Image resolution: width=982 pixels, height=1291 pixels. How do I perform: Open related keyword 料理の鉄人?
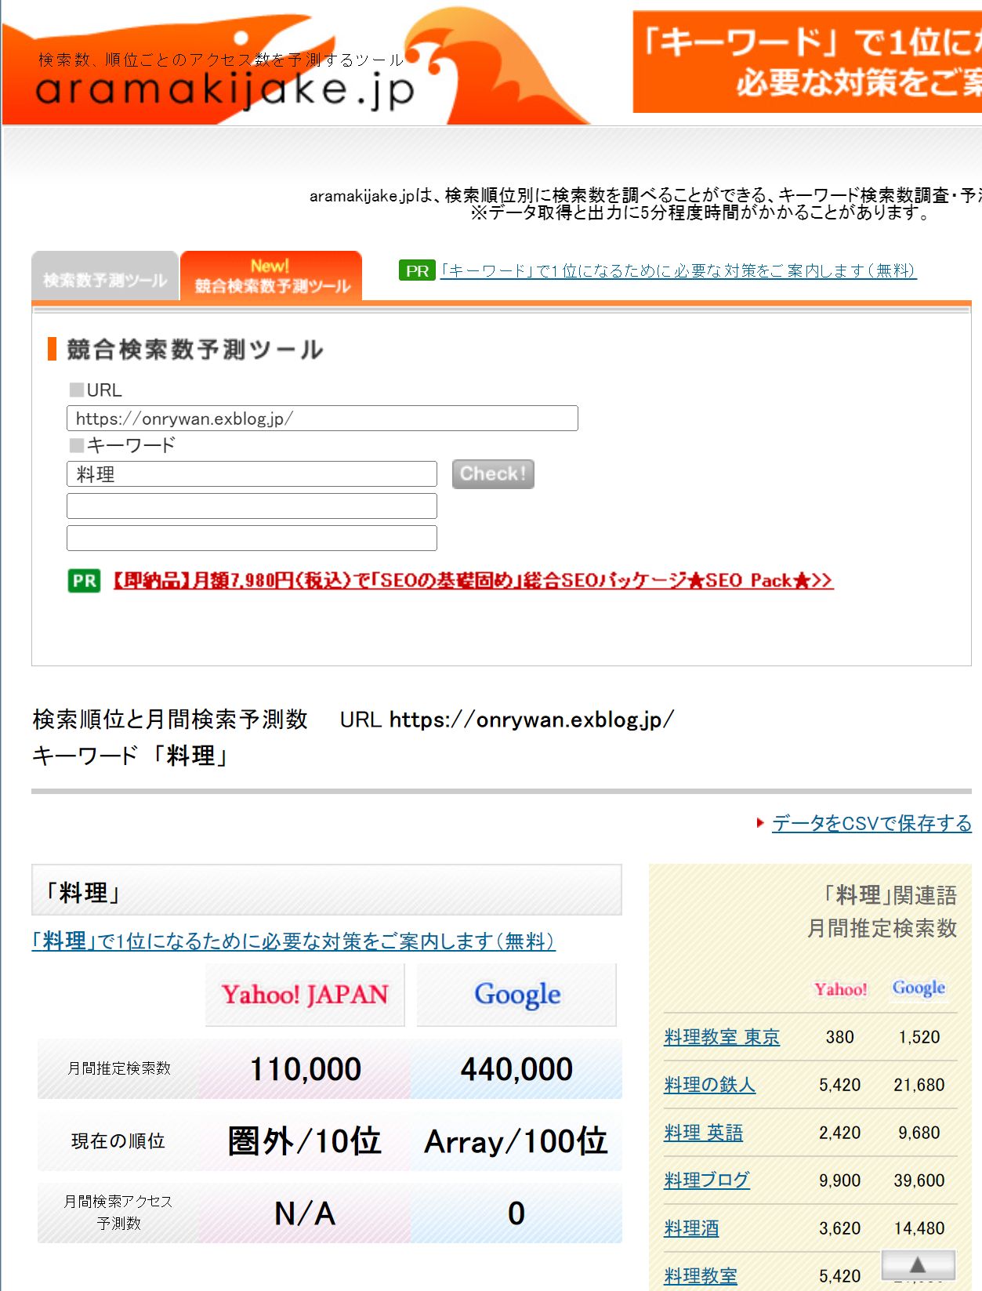pyautogui.click(x=709, y=1085)
